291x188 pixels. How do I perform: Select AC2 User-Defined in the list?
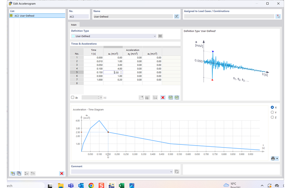(37, 16)
